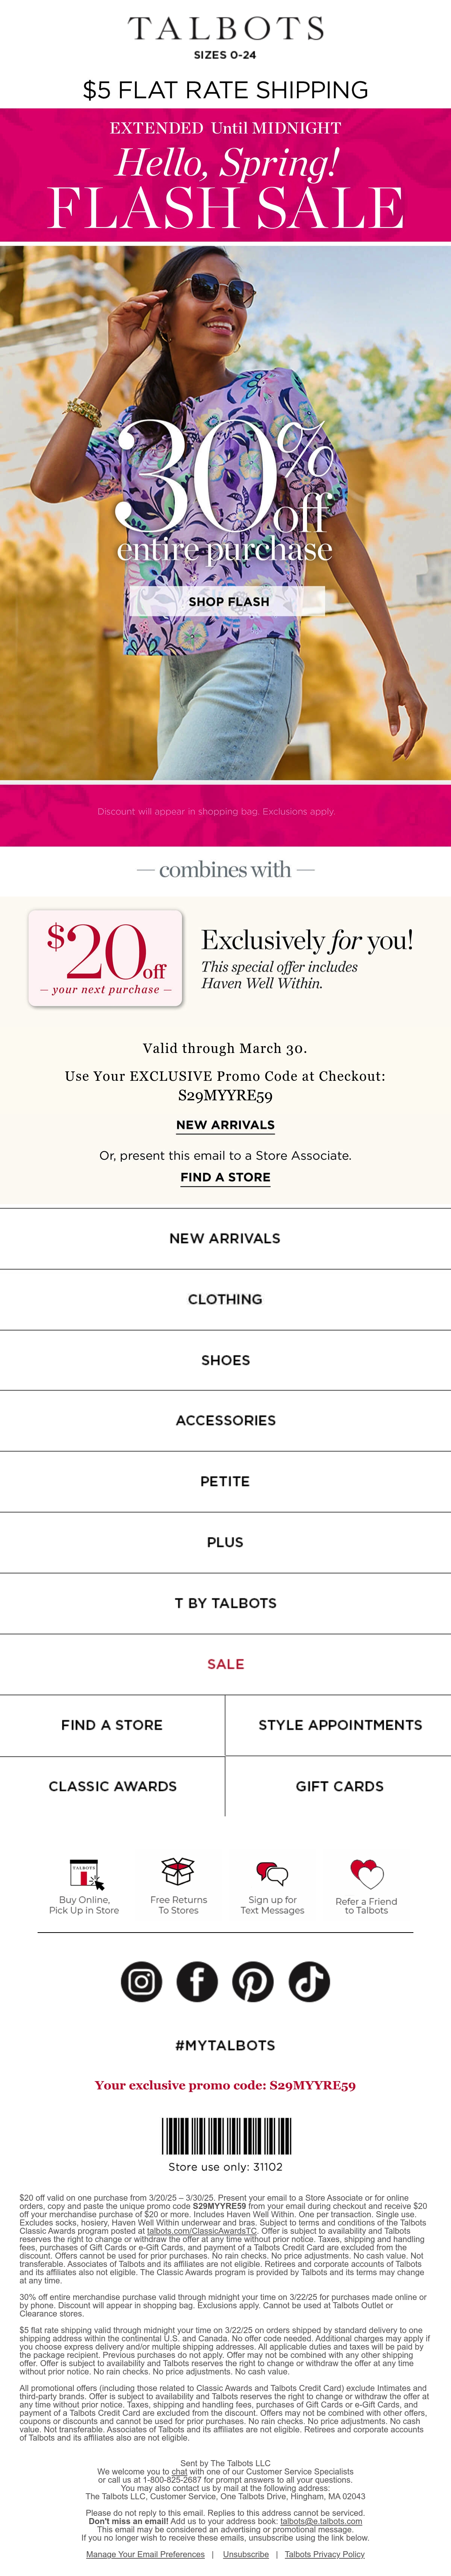
Task: Click the Unsubscribe footer link
Action: [246, 2554]
